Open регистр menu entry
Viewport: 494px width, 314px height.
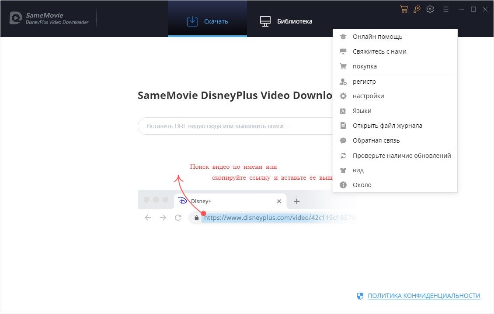395,82
